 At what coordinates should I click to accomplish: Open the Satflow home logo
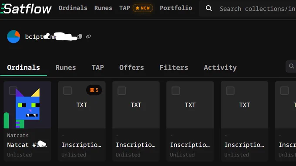(26, 9)
